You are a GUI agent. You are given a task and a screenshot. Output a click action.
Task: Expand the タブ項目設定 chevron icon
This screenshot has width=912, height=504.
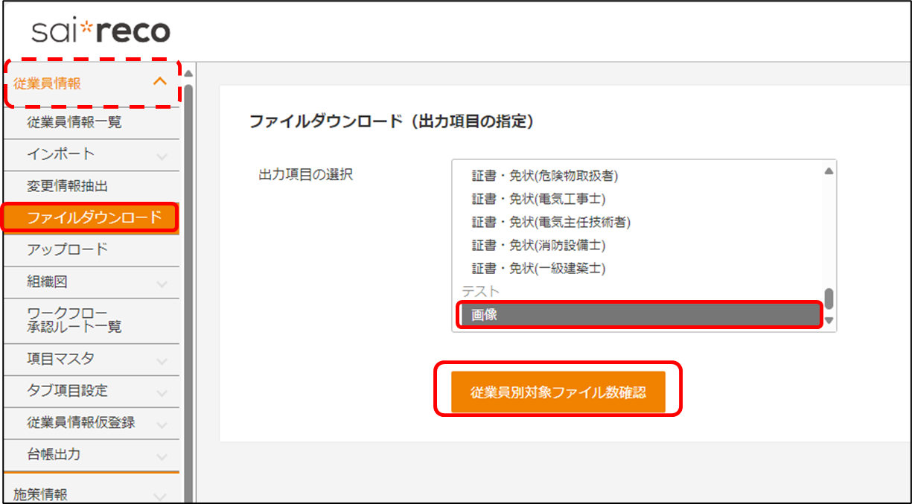coord(162,392)
